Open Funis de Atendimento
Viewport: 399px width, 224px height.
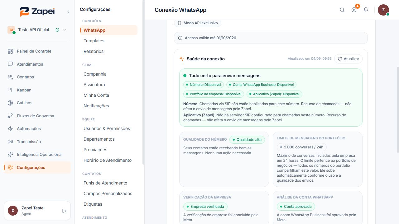coord(108,183)
